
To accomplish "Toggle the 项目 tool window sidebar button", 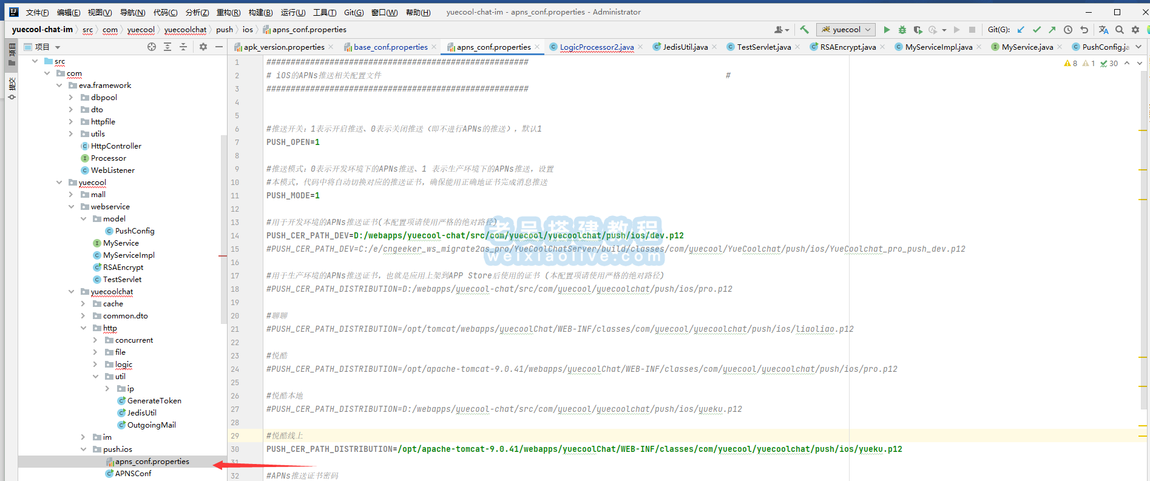I will [12, 55].
